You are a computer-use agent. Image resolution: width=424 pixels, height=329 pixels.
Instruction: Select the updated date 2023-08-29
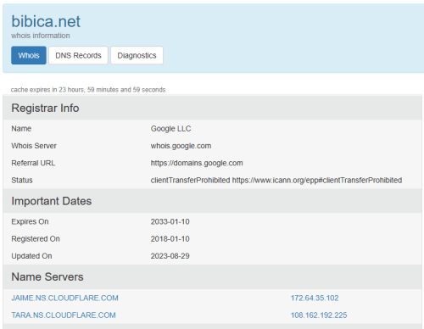point(170,256)
